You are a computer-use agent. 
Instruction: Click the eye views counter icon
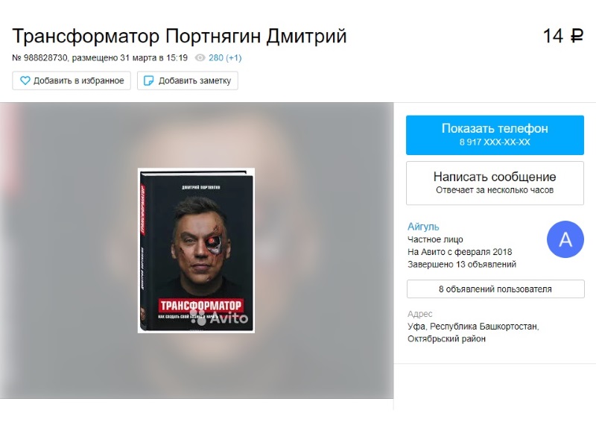click(200, 58)
